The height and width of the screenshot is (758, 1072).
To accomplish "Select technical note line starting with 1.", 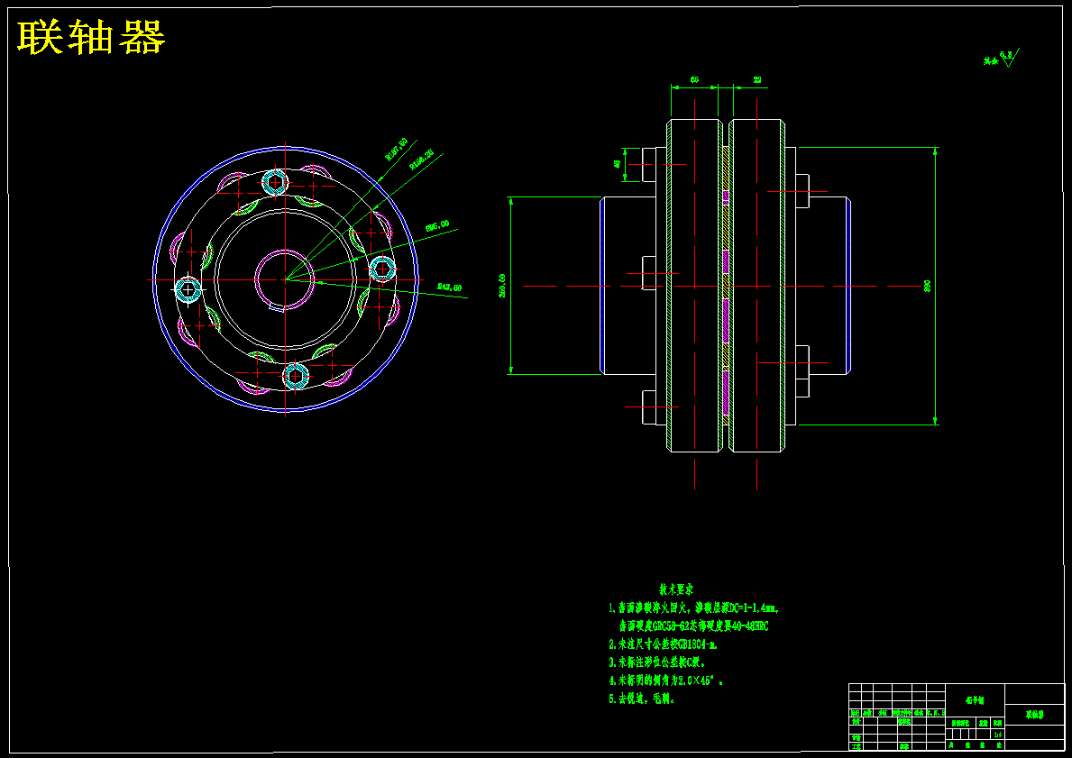I will coord(694,607).
